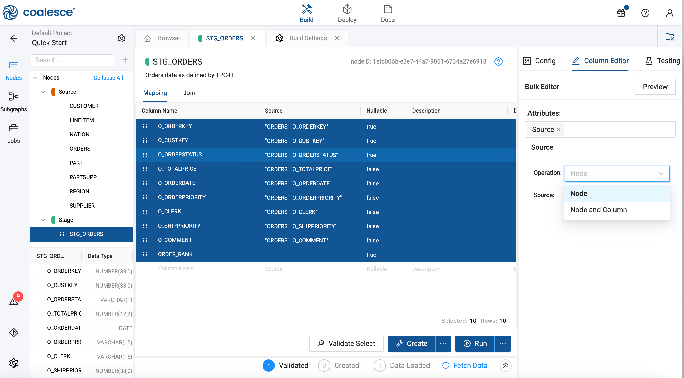The image size is (684, 378).
Task: Select the ORDERS source node
Action: 80,149
